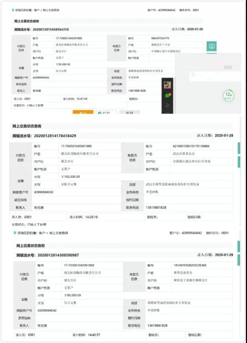Click the 12% circular accelerator indicator
The width and height of the screenshot is (247, 343).
click(x=228, y=95)
